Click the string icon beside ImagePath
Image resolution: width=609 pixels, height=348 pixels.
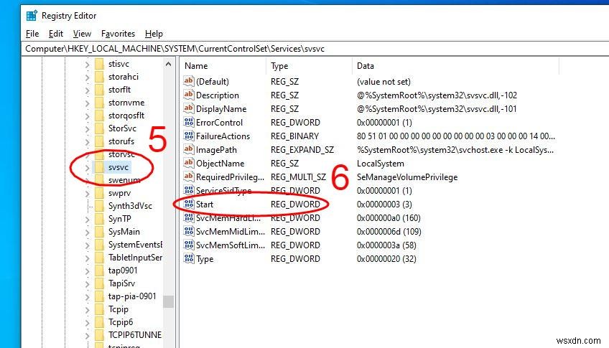pos(189,149)
